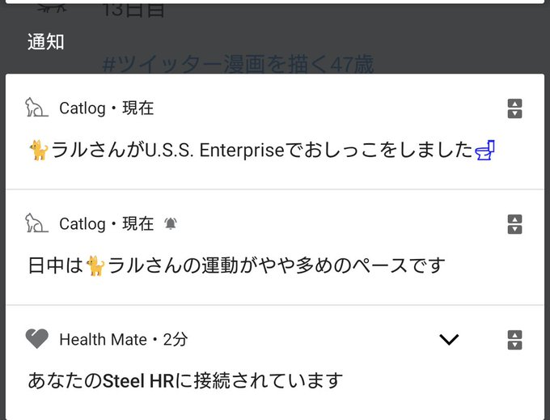Tap the blue toilet emoji in first notification
Viewport: 550px width, 420px height.
click(x=484, y=151)
